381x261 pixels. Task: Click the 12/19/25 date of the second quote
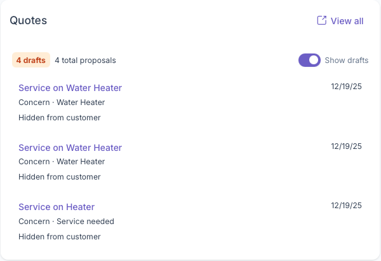346,146
